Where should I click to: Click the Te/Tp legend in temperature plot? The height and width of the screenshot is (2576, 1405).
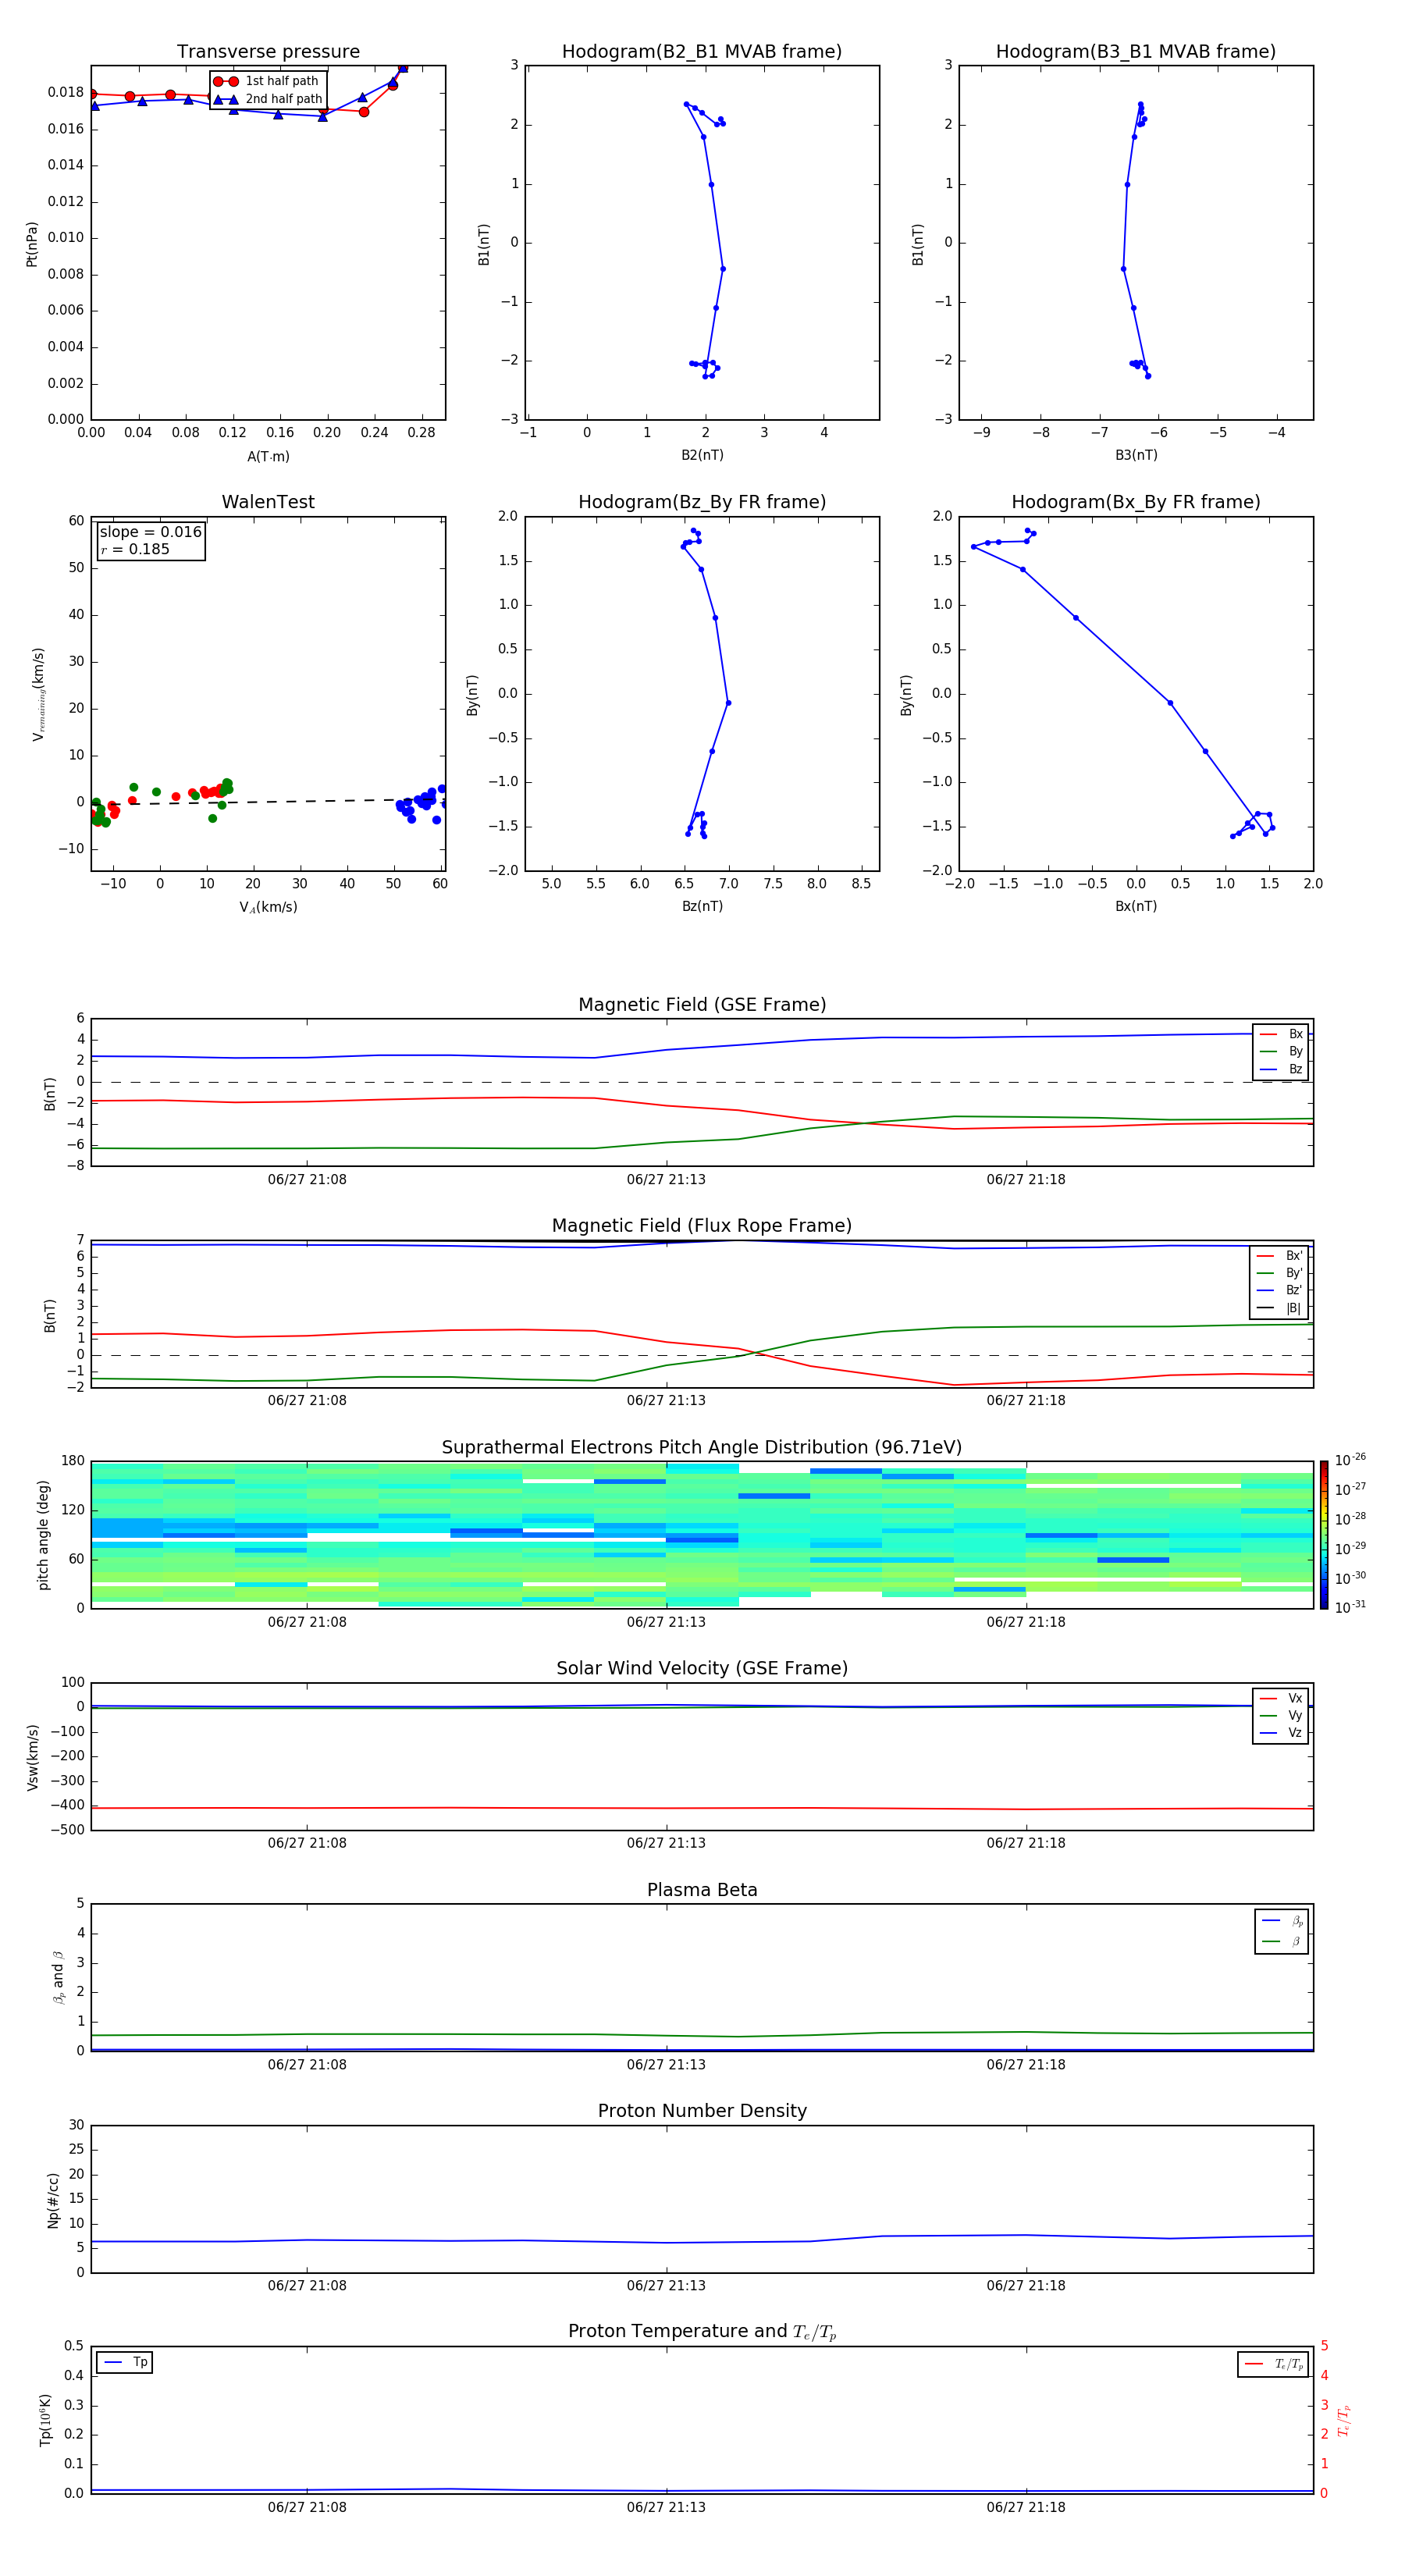pos(1273,2364)
